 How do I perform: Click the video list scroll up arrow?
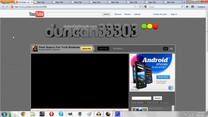click(x=173, y=107)
